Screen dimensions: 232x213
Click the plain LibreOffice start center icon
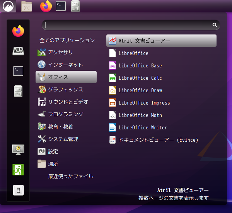[113, 53]
